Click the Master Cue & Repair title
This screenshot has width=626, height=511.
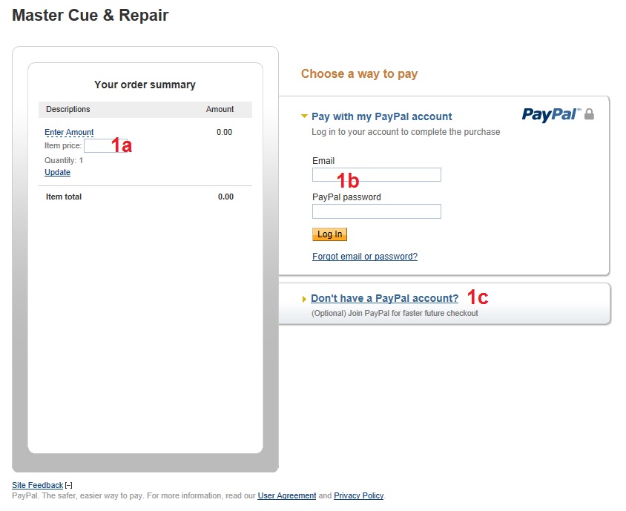pos(90,15)
